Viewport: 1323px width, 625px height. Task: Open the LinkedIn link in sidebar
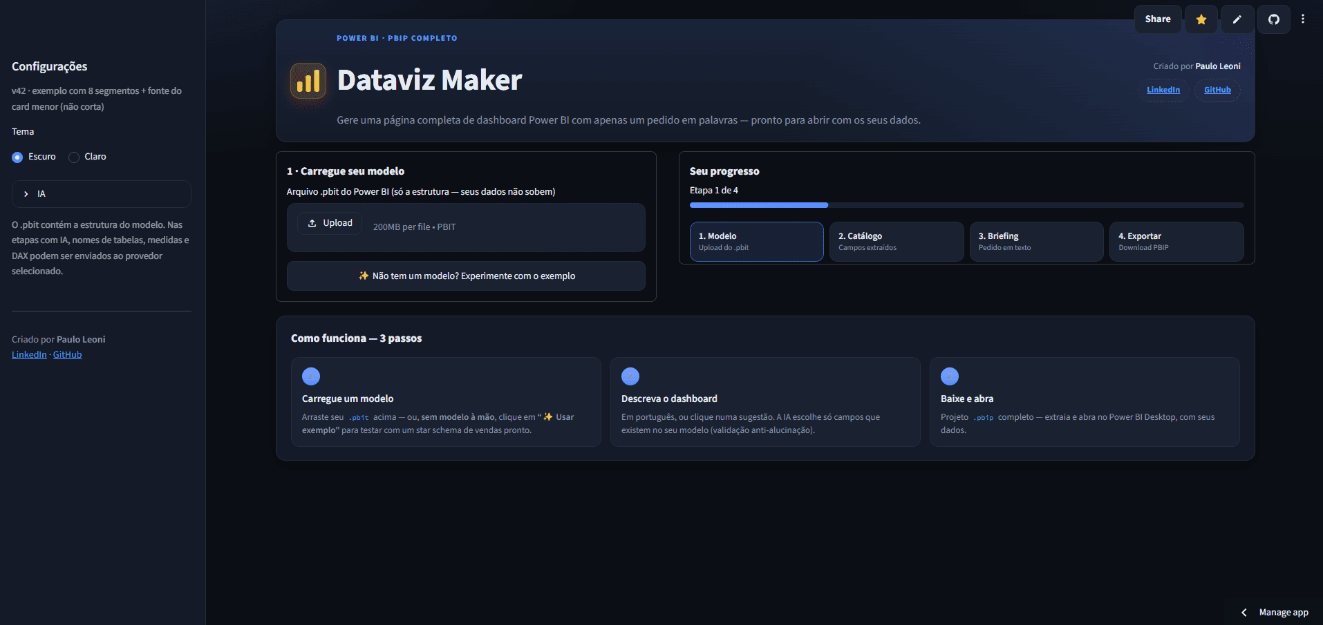click(x=29, y=355)
